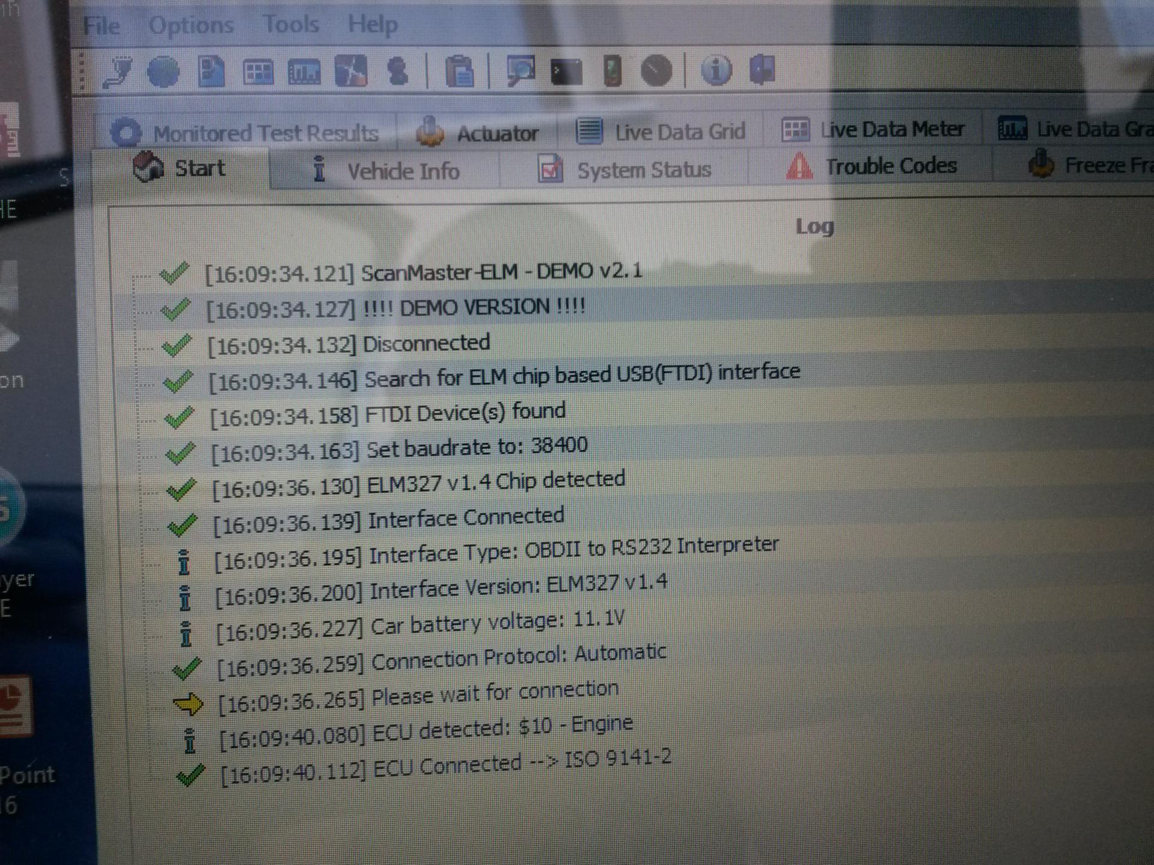This screenshot has height=865, width=1154.
Task: Click info icon beside 'Car battery voltage'
Action: coord(186,634)
